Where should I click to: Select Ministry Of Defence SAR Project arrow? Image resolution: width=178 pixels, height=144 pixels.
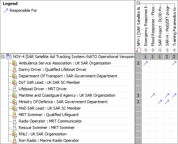coord(160,102)
